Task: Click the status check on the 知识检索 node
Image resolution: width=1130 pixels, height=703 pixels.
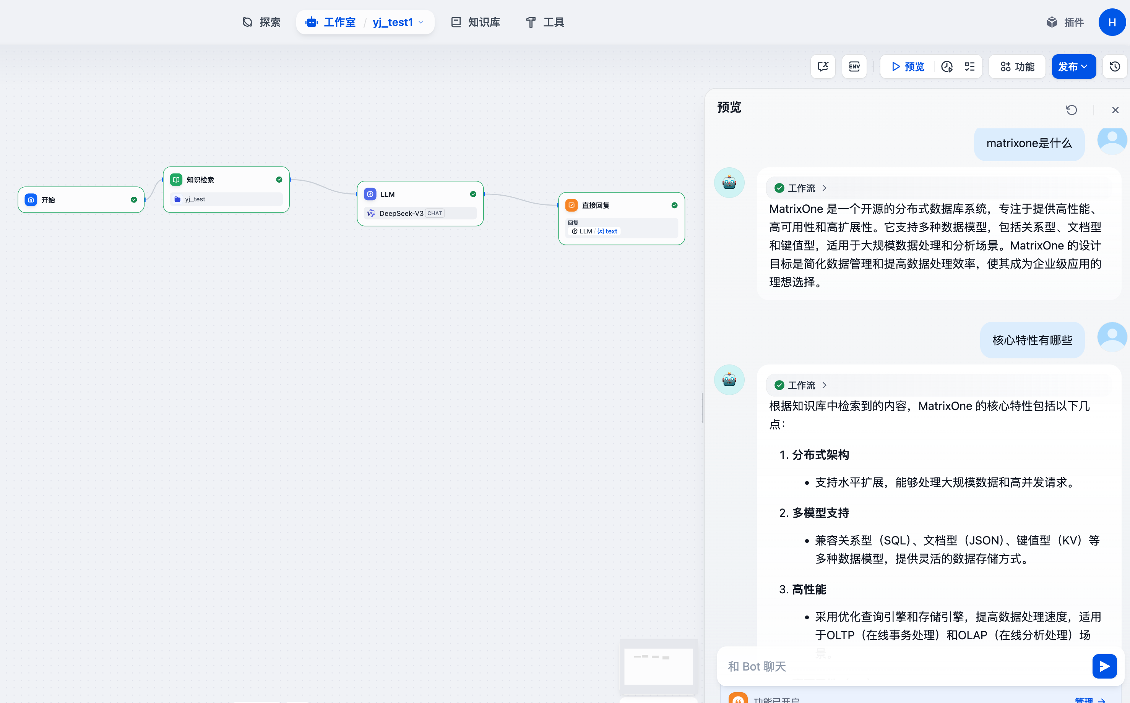Action: (279, 179)
